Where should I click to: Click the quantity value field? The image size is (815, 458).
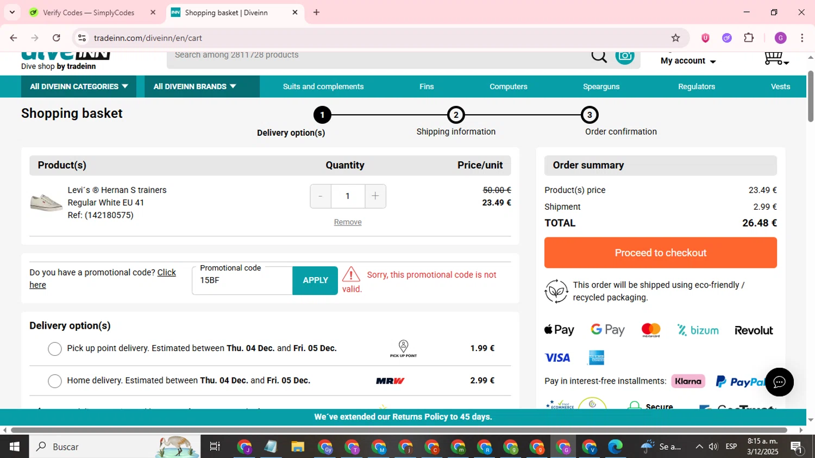click(x=348, y=196)
